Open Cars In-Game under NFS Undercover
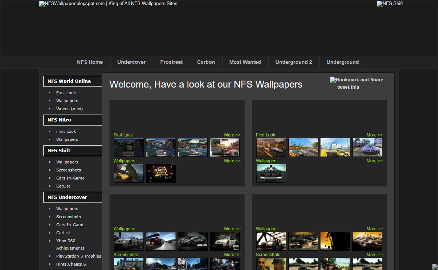Image resolution: width=438 pixels, height=270 pixels. point(70,225)
